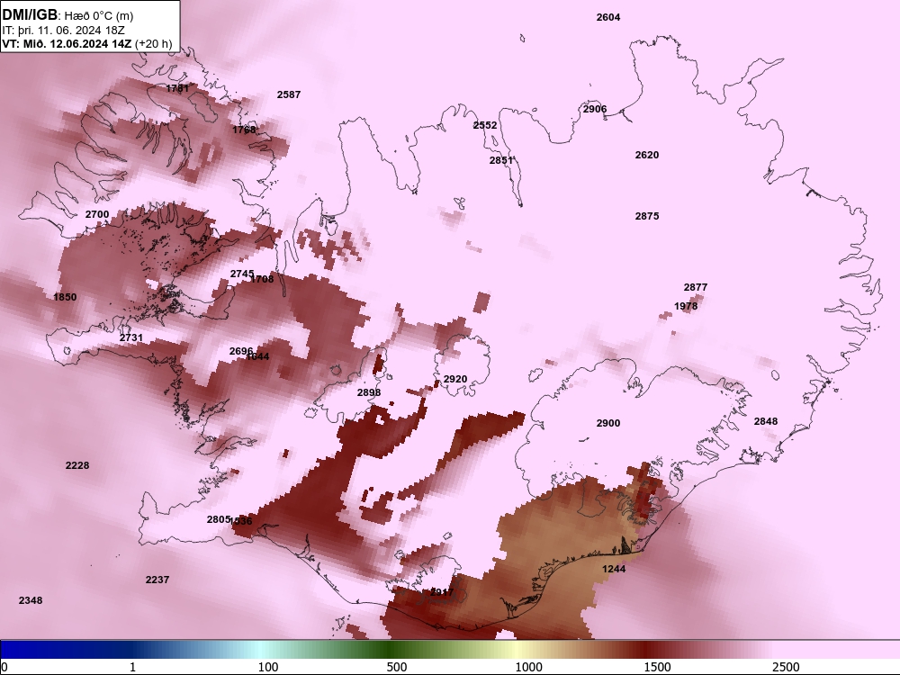900x675 pixels.
Task: Select the 500 legend tick label
Action: (x=397, y=667)
